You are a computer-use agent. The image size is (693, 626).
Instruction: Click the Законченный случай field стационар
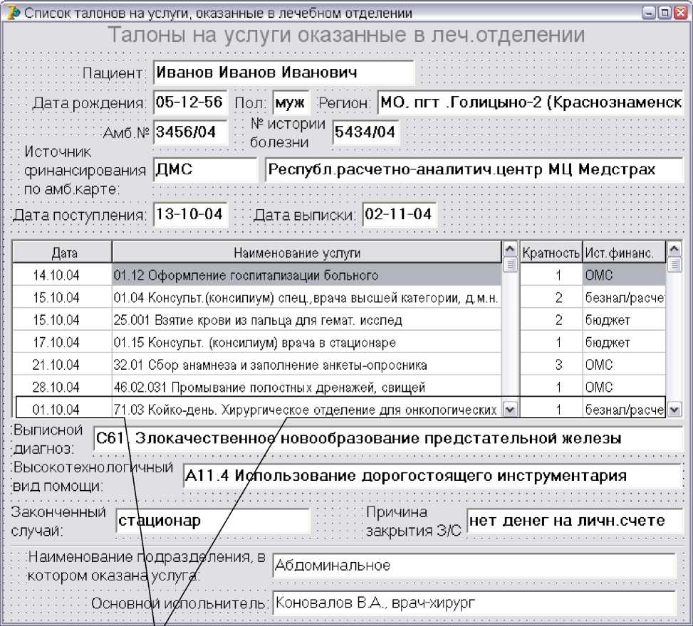pos(212,521)
